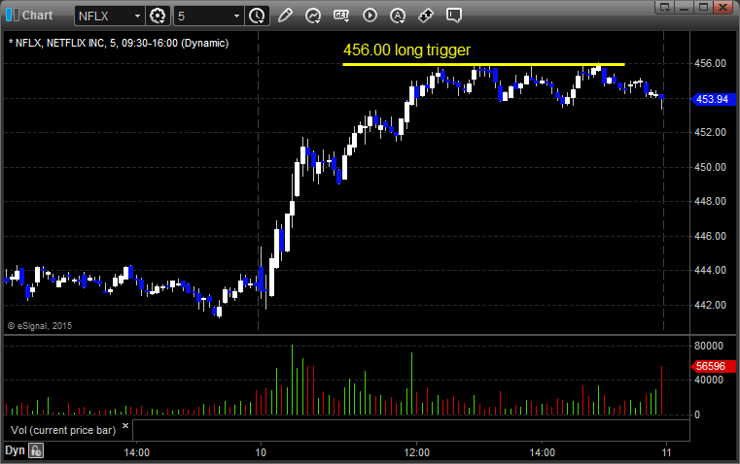
Task: Open the window options dropdown in title bar
Action: pyautogui.click(x=664, y=7)
